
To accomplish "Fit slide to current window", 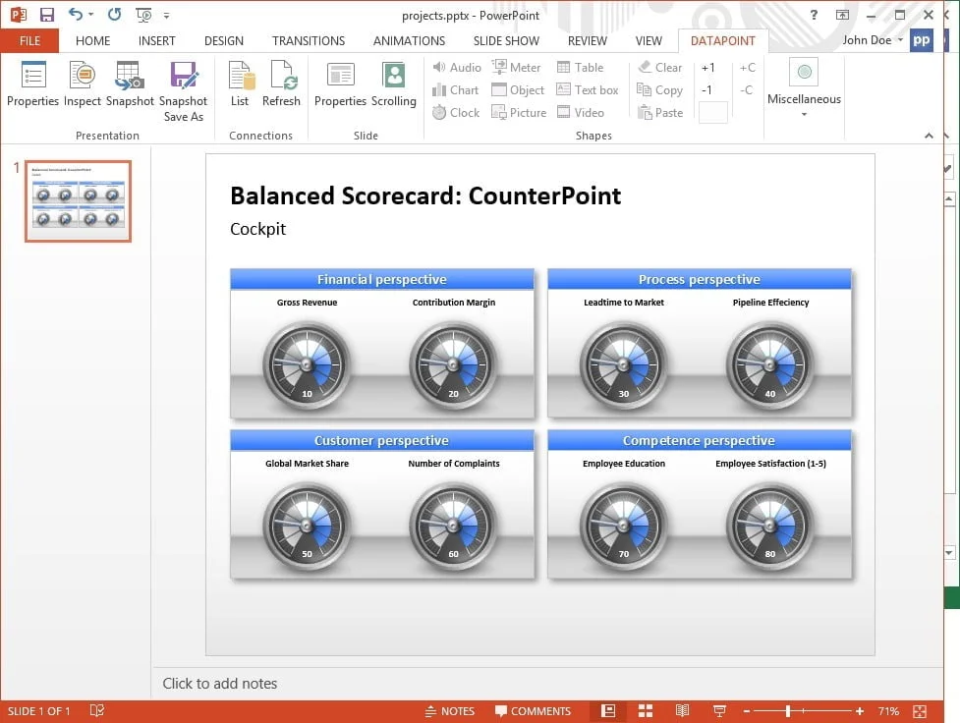I will (x=920, y=711).
